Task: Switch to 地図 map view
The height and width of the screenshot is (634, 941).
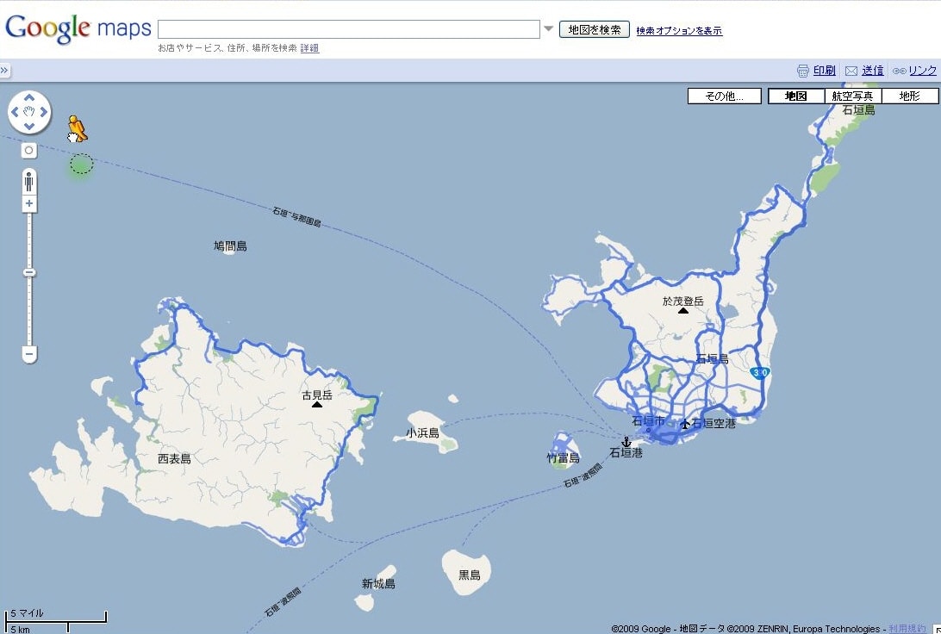Action: tap(795, 96)
